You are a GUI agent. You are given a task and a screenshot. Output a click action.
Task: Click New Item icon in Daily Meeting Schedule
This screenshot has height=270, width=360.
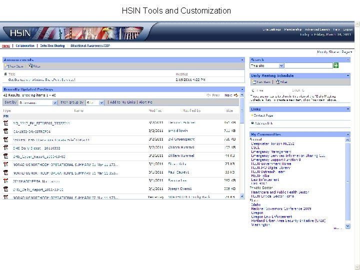pyautogui.click(x=253, y=81)
